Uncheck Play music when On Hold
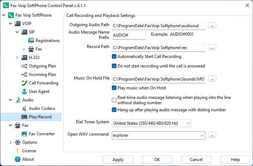This screenshot has height=166, width=253. click(114, 88)
